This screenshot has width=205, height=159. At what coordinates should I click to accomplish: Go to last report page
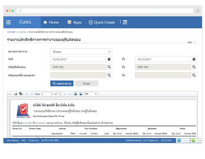point(70,94)
